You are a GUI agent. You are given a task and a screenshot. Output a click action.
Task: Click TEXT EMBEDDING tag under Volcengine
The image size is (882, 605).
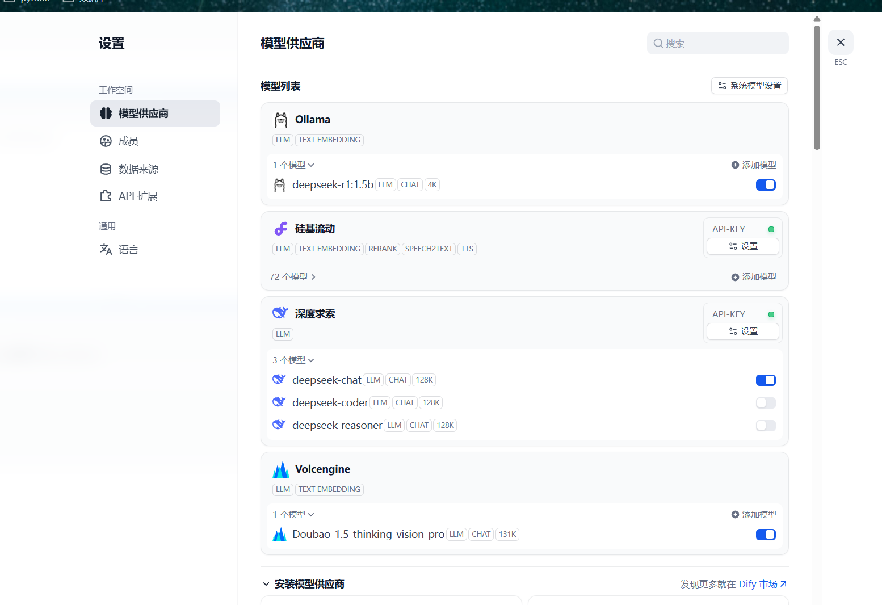[329, 490]
